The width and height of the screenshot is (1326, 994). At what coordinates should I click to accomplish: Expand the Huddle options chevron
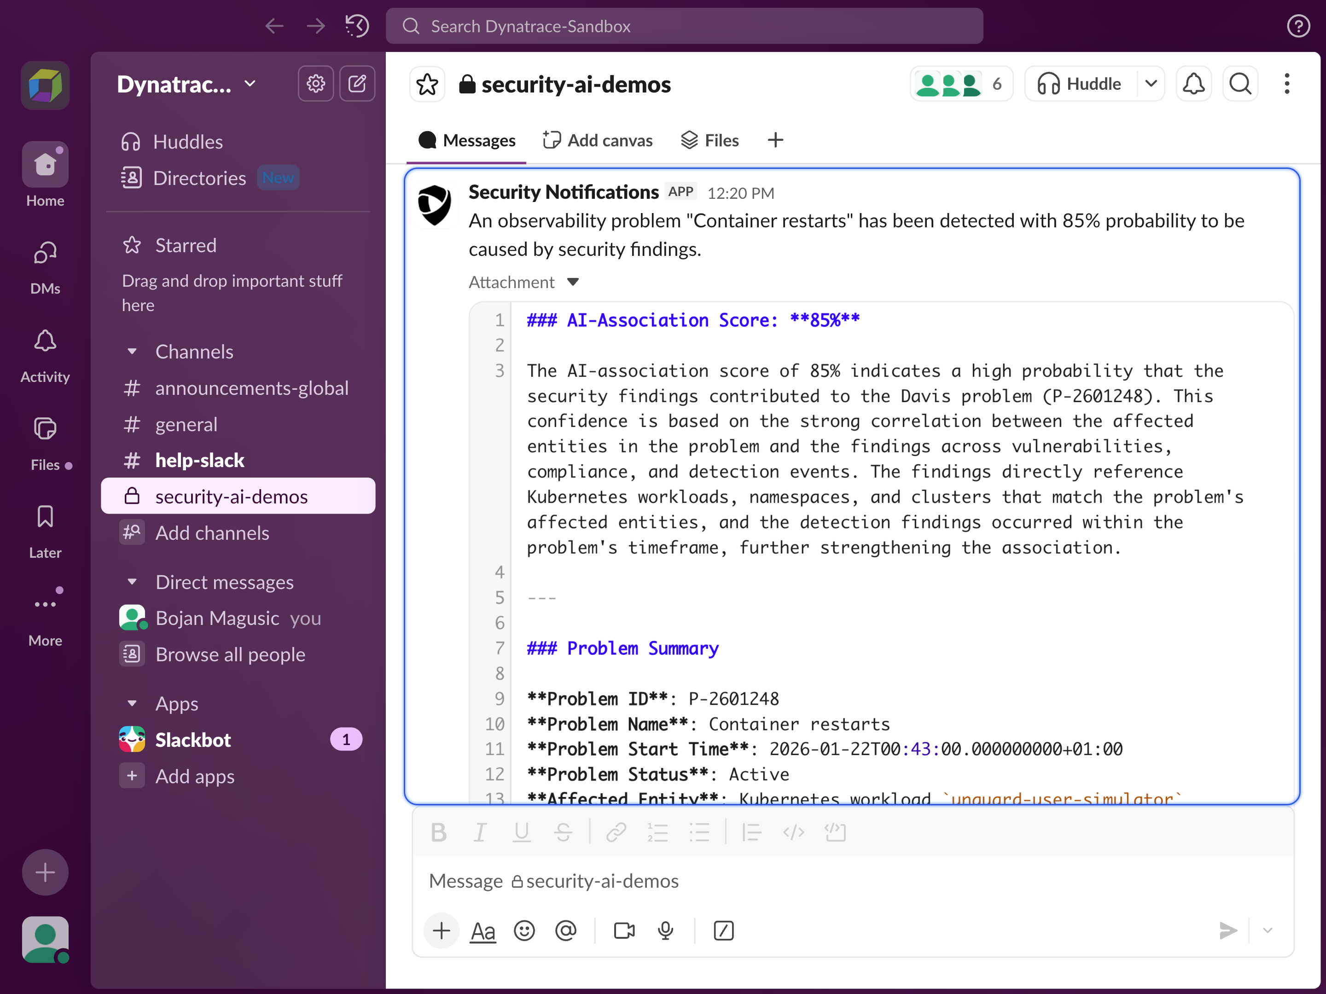[x=1151, y=84]
